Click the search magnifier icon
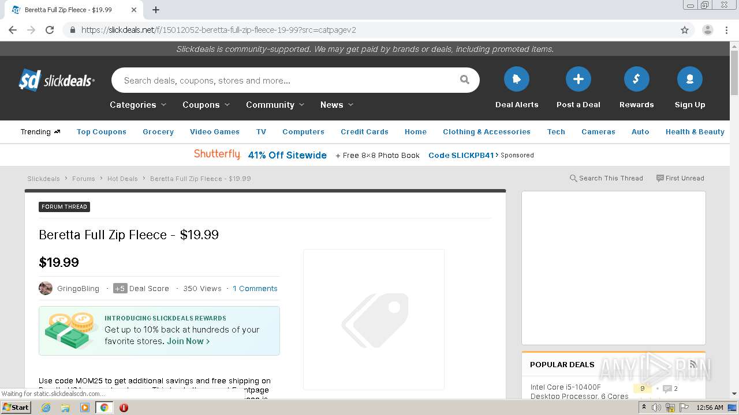 tap(465, 80)
